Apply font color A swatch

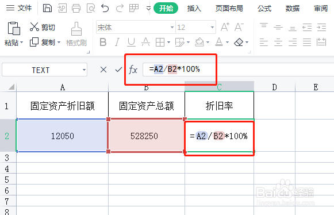pyautogui.click(x=219, y=42)
